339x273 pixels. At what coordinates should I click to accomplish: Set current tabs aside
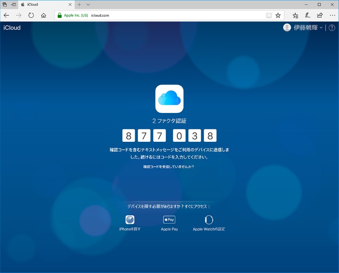[14, 4]
